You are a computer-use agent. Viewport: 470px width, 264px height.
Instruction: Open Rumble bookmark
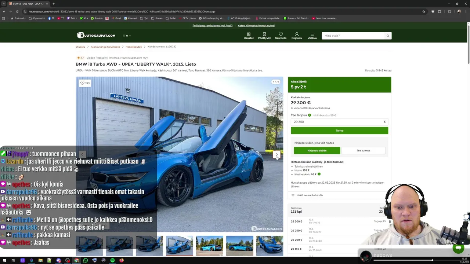coord(97,18)
